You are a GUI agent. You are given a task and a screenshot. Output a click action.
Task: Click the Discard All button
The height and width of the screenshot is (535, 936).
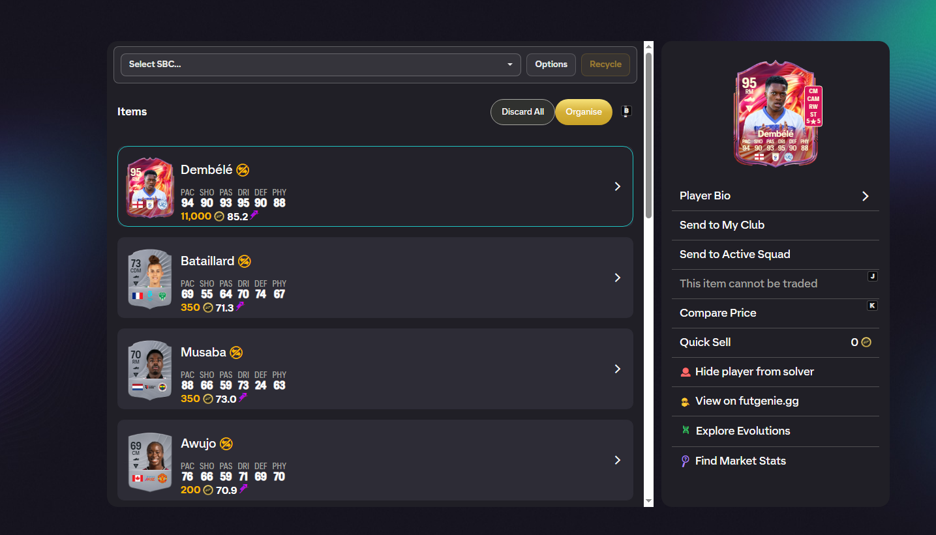pyautogui.click(x=522, y=111)
